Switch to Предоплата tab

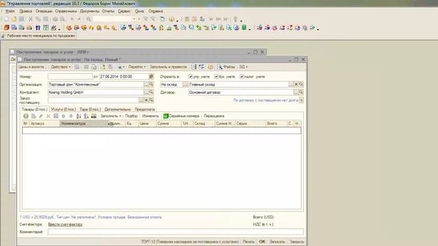click(144, 109)
